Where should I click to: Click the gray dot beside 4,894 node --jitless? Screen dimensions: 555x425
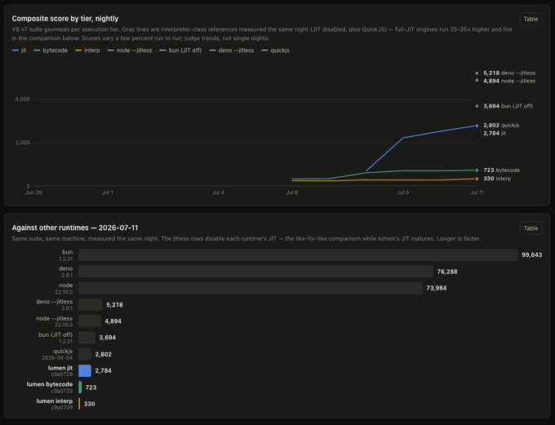pyautogui.click(x=477, y=81)
